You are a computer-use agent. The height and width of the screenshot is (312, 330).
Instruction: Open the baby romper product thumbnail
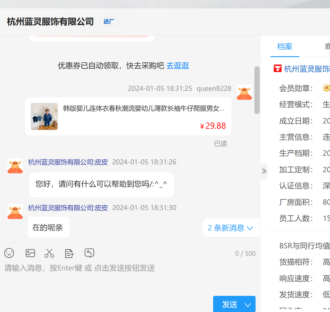click(x=44, y=116)
